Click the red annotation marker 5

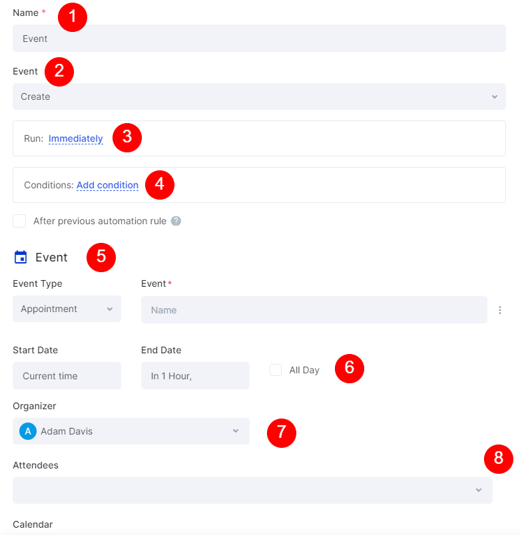point(101,258)
